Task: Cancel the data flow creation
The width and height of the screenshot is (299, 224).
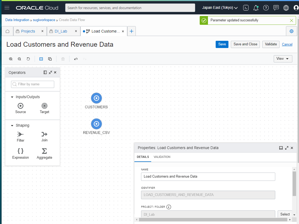Action: click(x=287, y=45)
